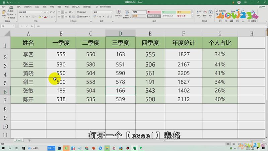Image resolution: width=268 pixels, height=151 pixels.
Task: Open number format combo box
Action: [103, 12]
